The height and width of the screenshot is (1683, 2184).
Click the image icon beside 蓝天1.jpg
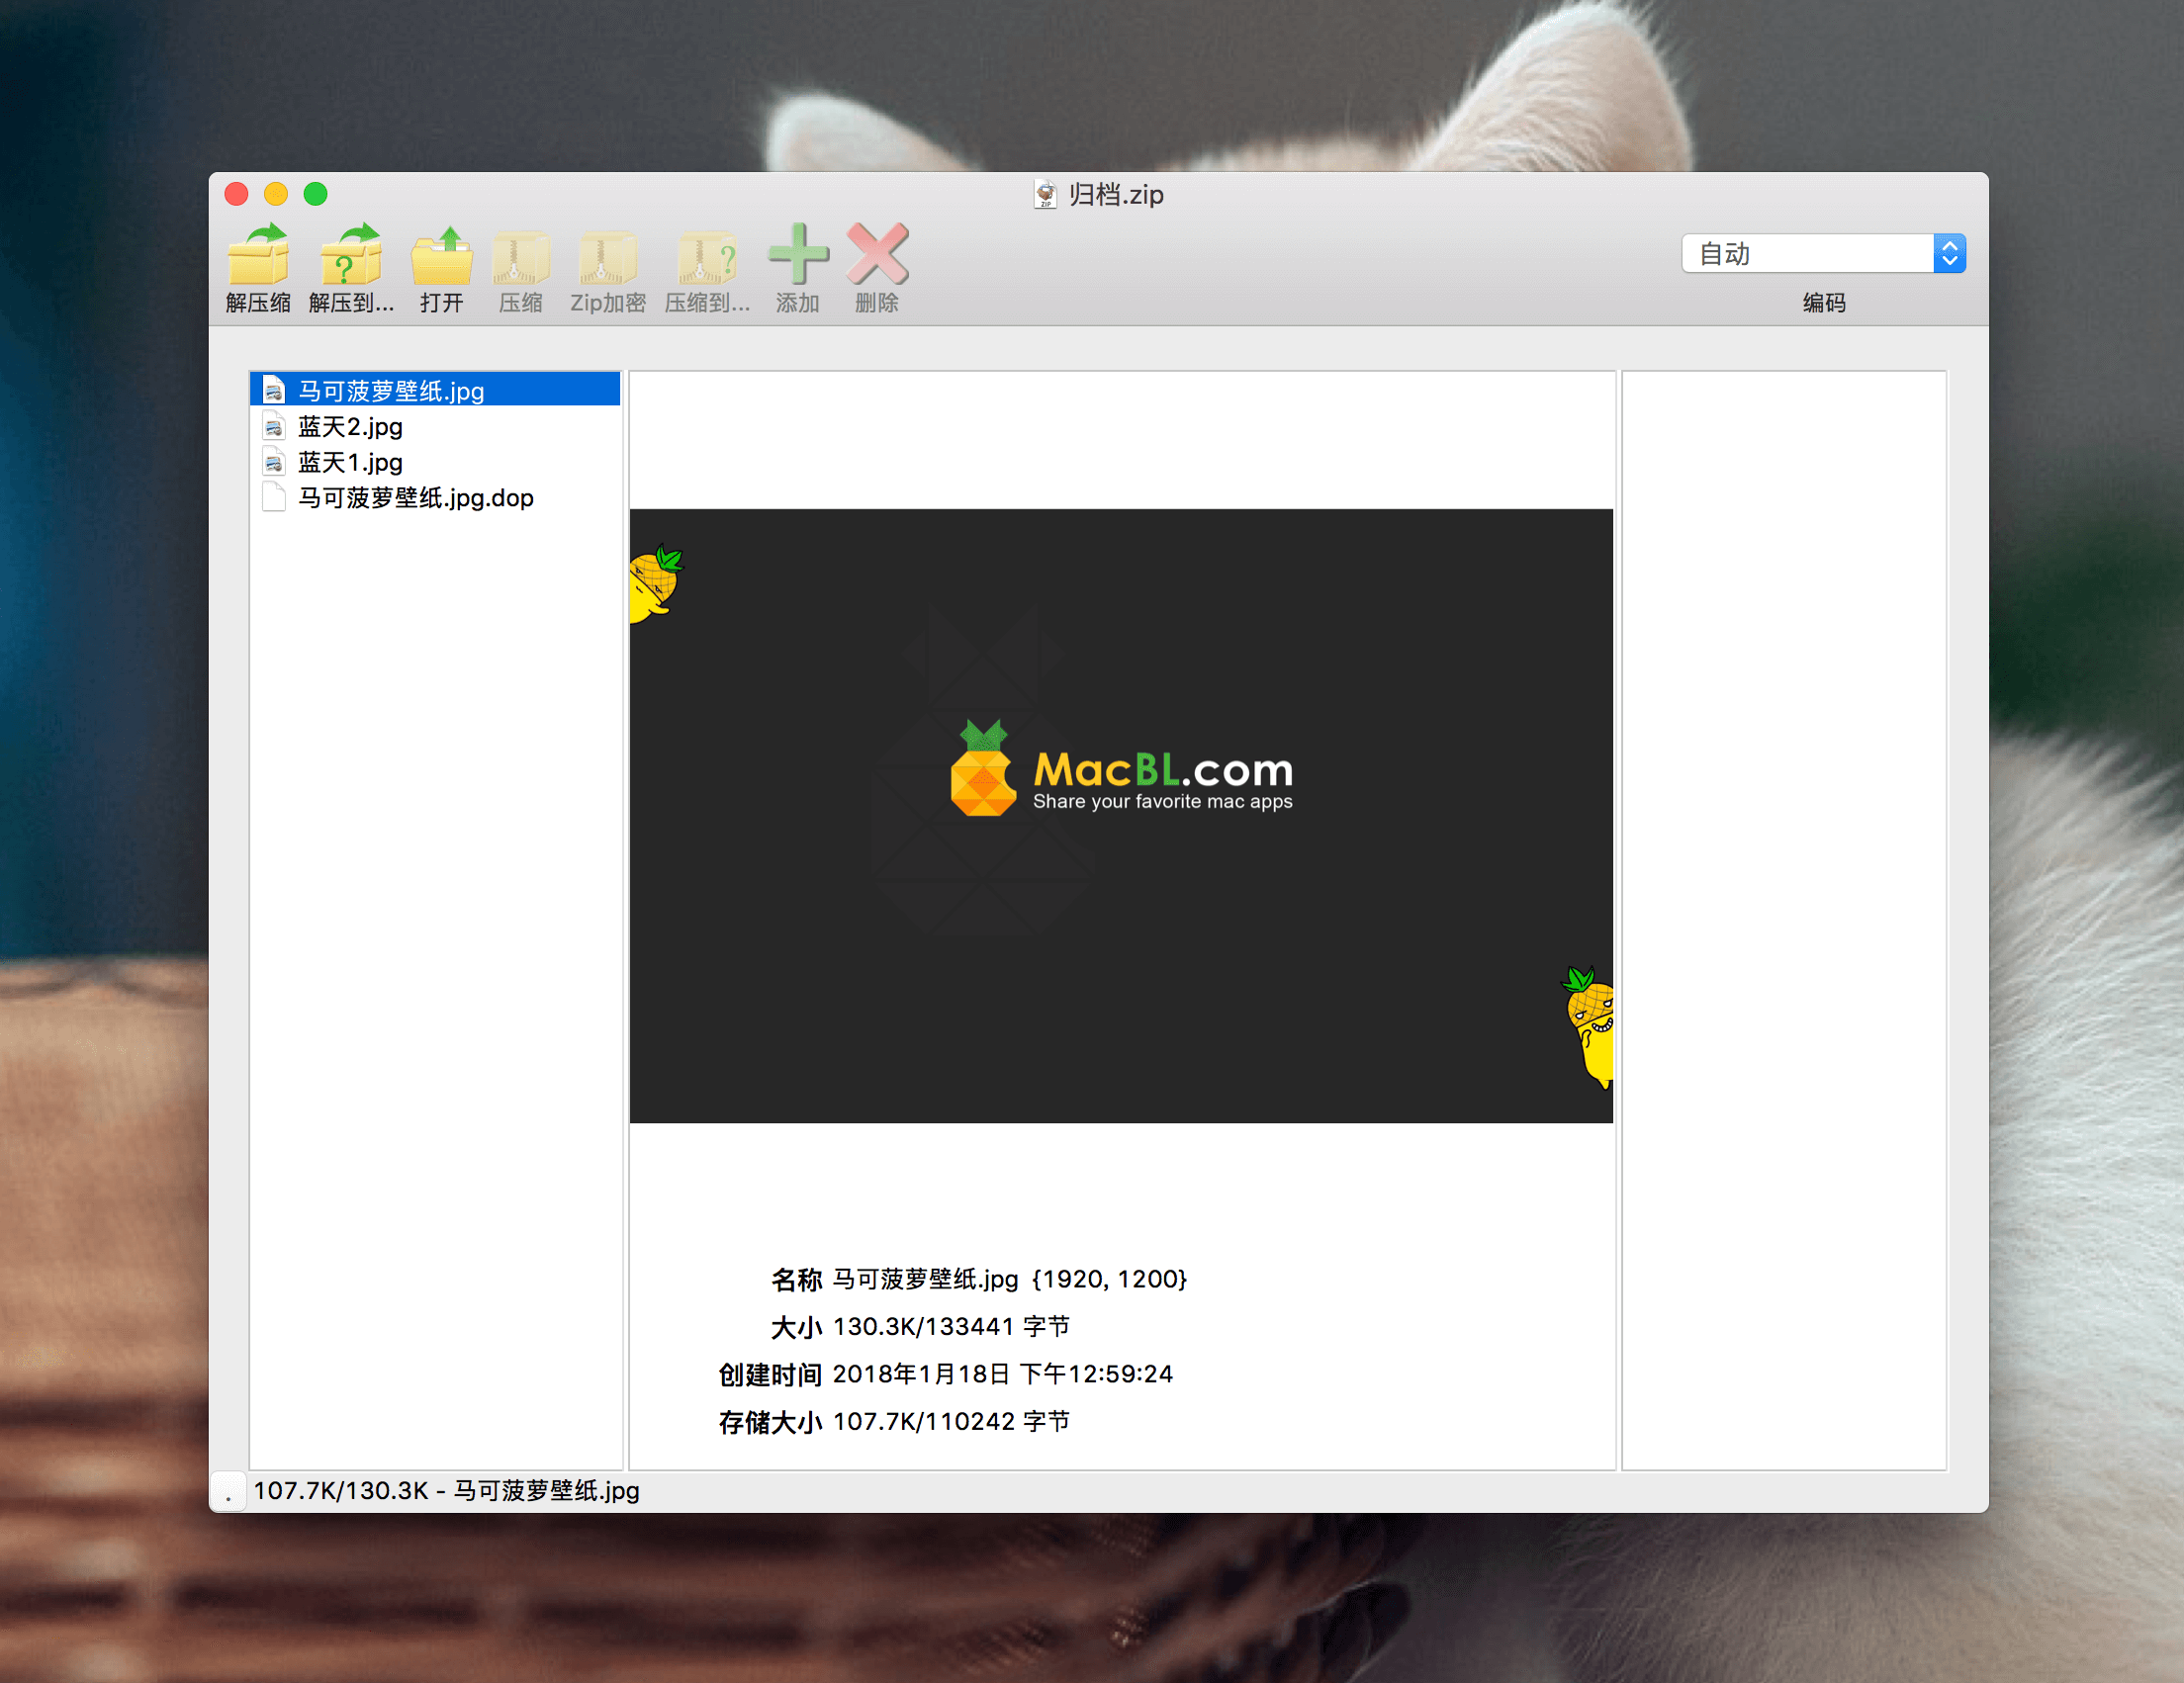pyautogui.click(x=273, y=463)
